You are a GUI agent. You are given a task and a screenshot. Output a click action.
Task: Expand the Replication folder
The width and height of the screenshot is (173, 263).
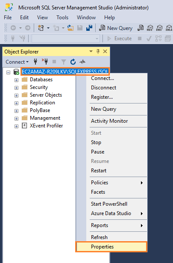16,103
